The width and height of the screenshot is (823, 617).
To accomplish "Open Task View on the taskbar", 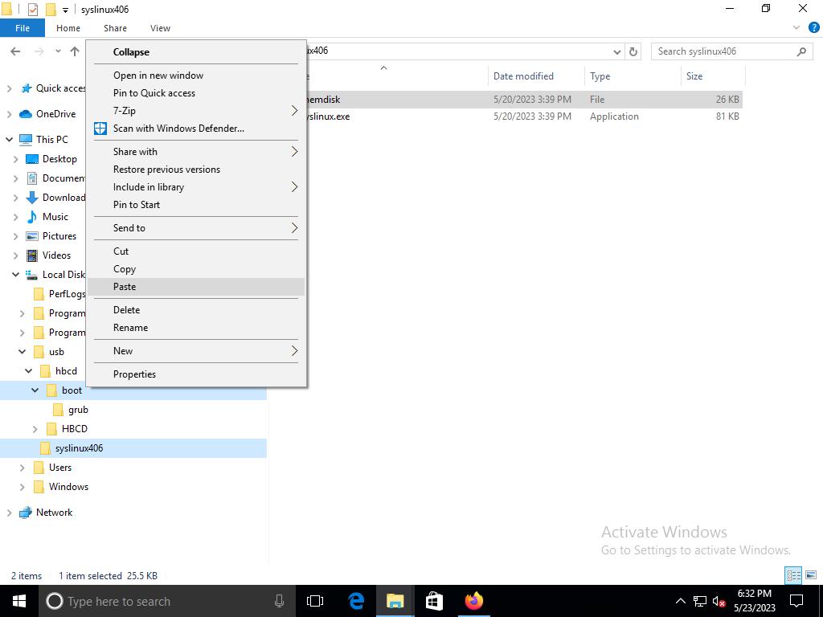I will [315, 601].
